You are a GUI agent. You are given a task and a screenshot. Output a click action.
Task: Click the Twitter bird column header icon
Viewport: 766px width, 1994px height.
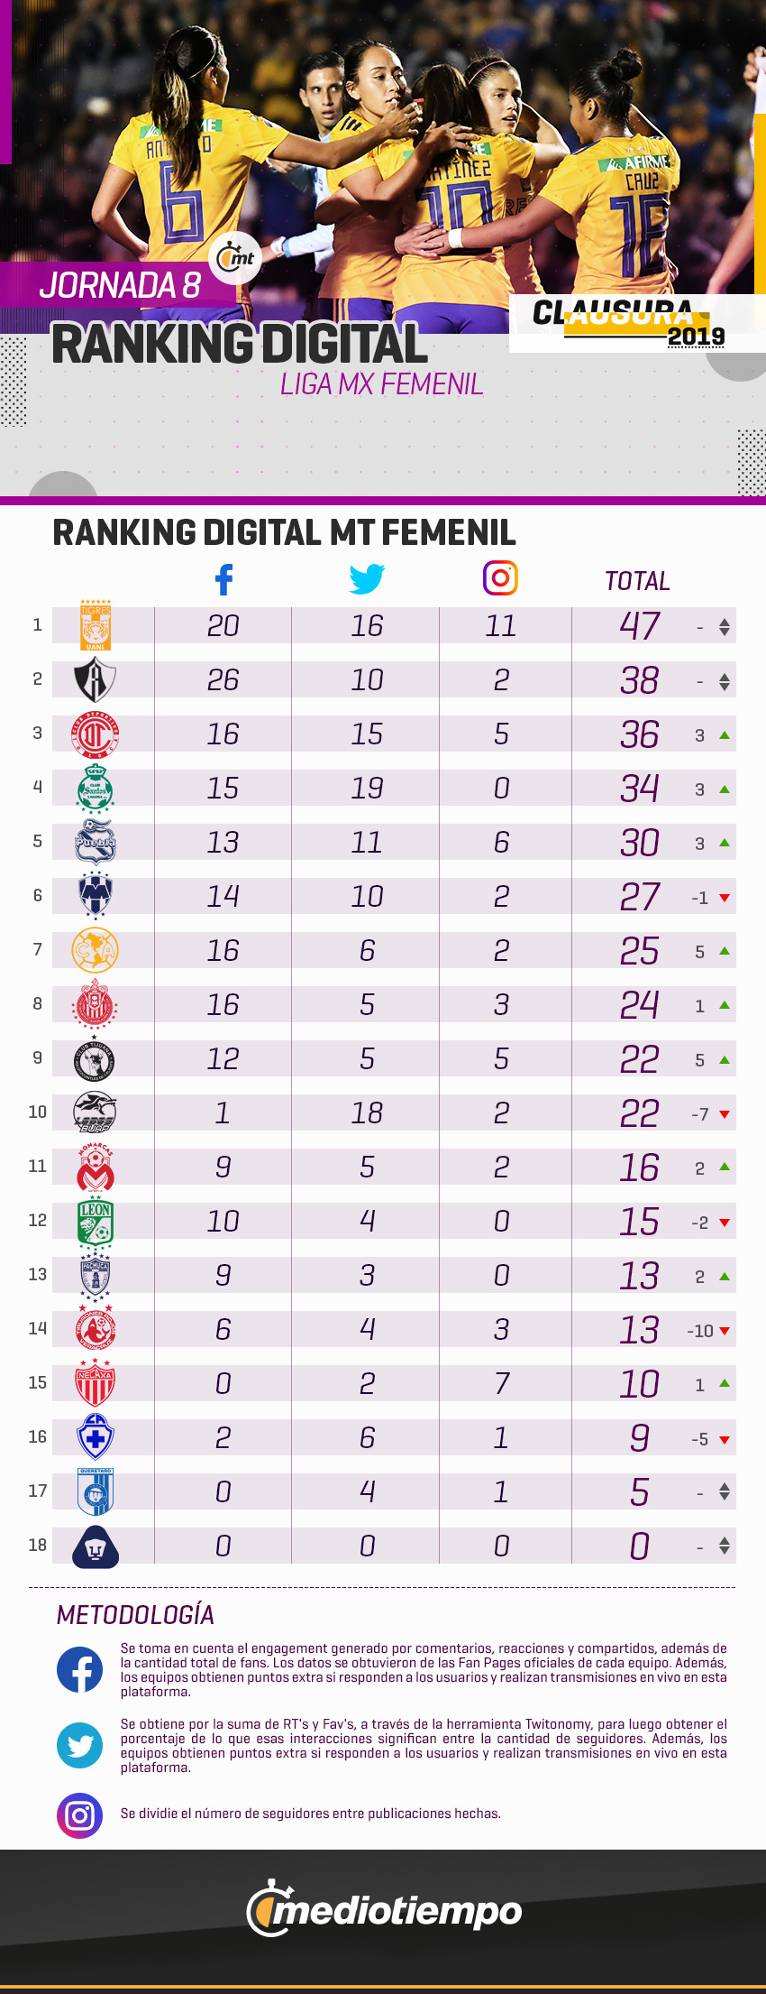point(367,579)
